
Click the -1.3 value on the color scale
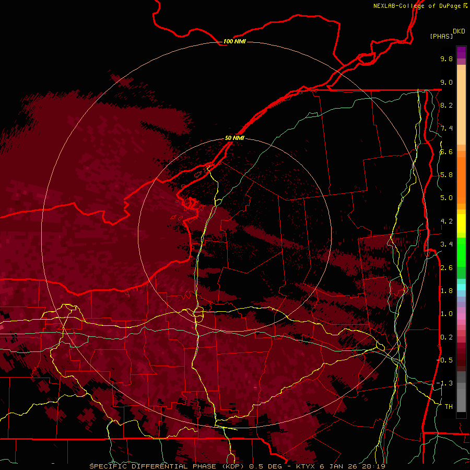[444, 383]
